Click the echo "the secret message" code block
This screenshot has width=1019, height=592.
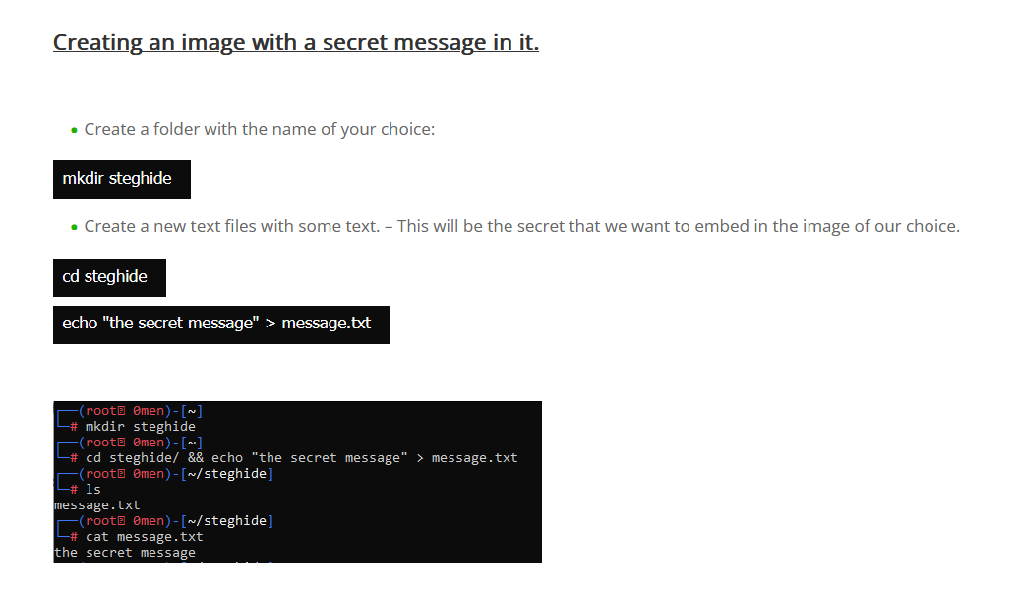[x=221, y=325]
